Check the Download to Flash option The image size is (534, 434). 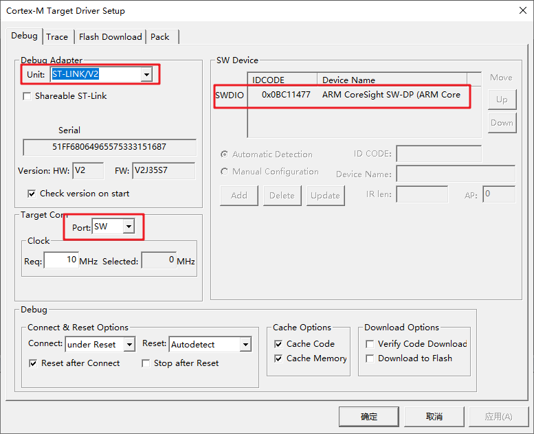point(370,358)
